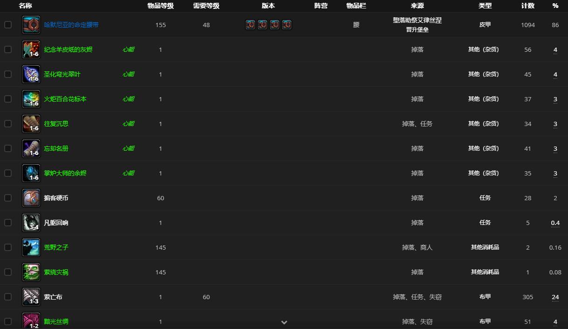Open the 往复沉思 item link
This screenshot has width=568, height=329.
point(56,124)
